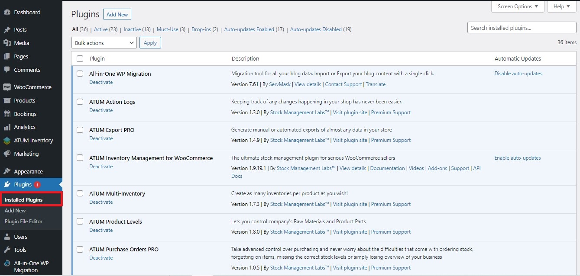The width and height of the screenshot is (580, 276).
Task: Click the Plugins update count badge
Action: [37, 185]
